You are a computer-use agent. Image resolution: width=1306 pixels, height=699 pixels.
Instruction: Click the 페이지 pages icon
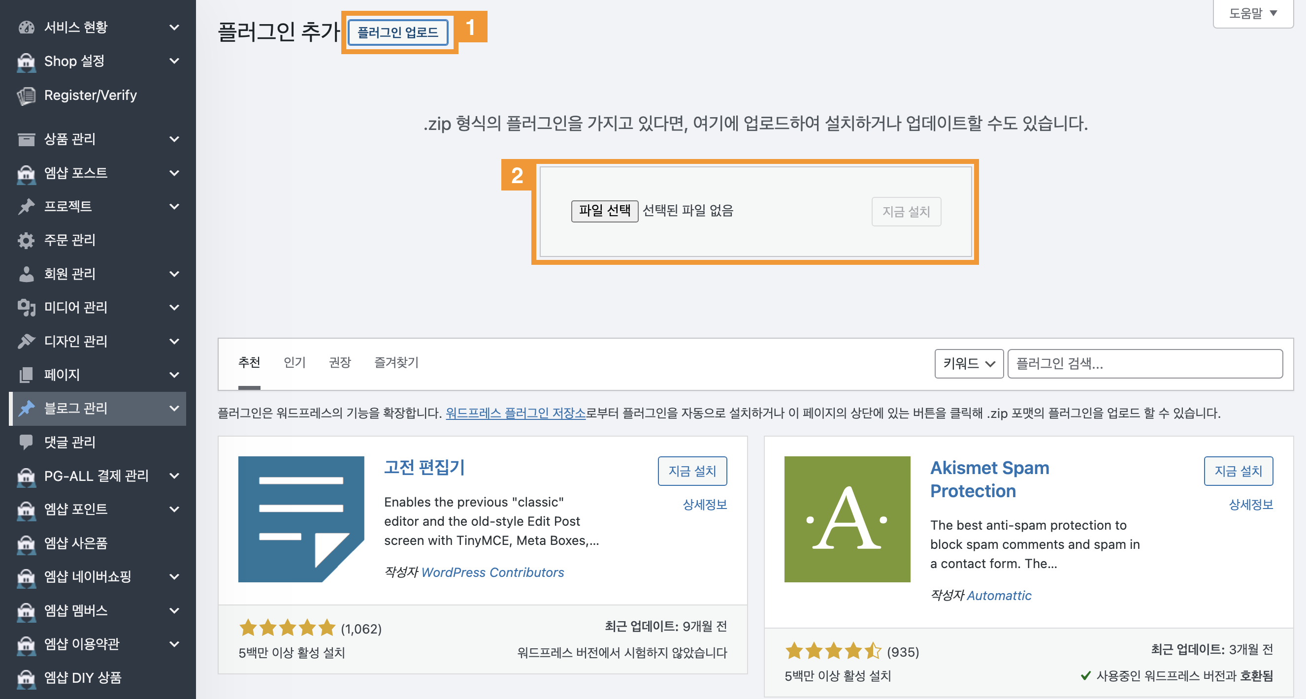[26, 375]
